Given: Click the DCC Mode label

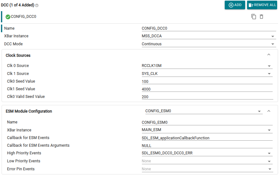Looking at the screenshot, I should (13, 44).
